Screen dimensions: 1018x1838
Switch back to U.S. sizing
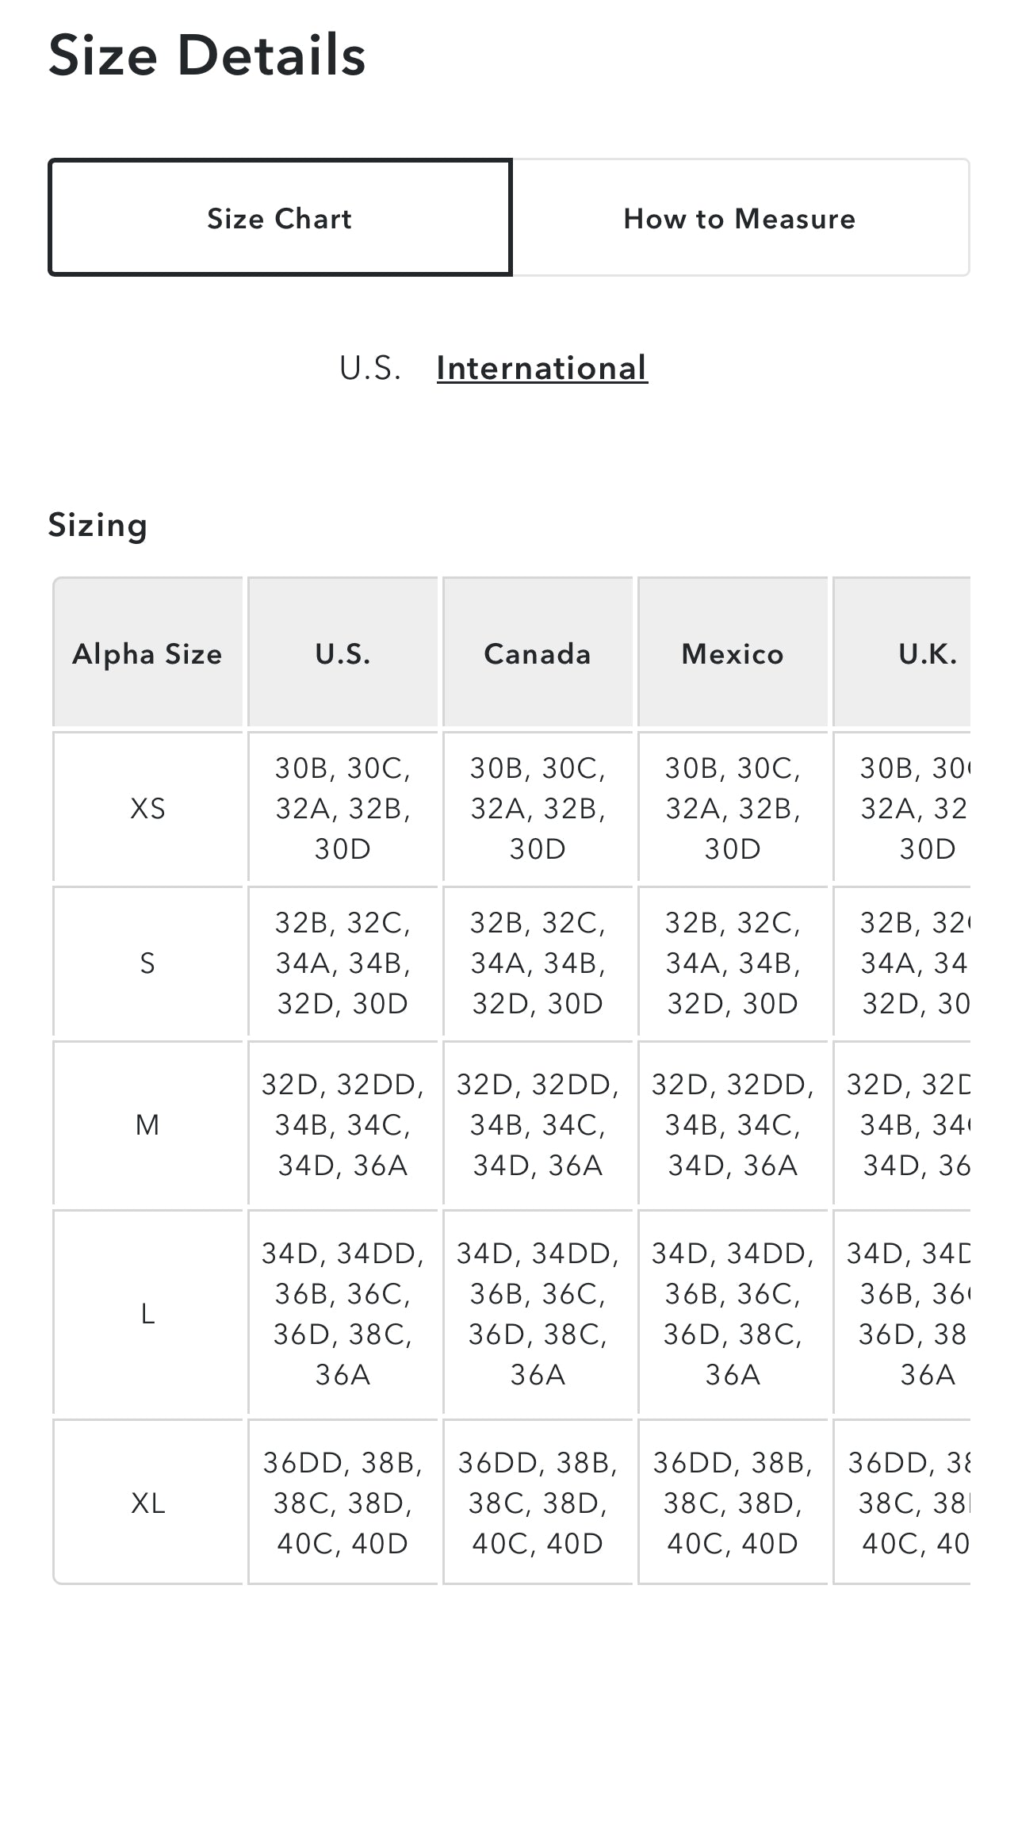tap(372, 367)
